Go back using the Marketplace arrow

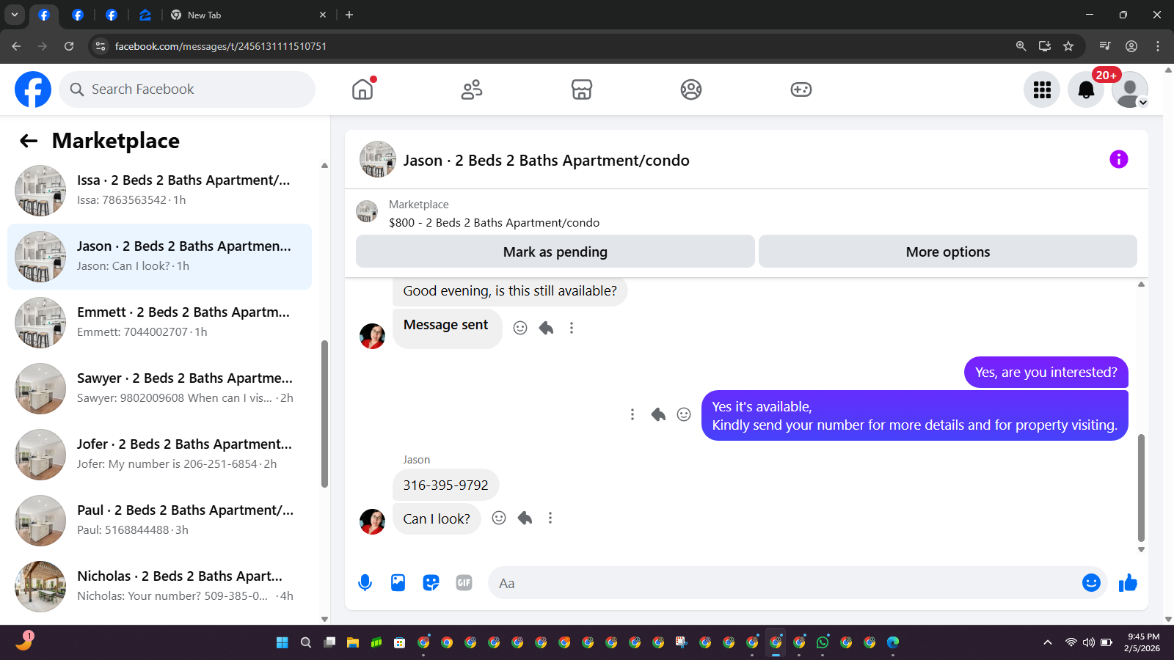click(x=29, y=141)
